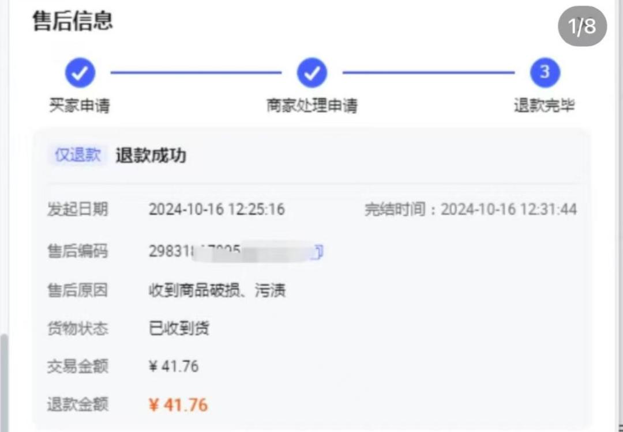Click the progress line between steps two and three

tap(429, 73)
